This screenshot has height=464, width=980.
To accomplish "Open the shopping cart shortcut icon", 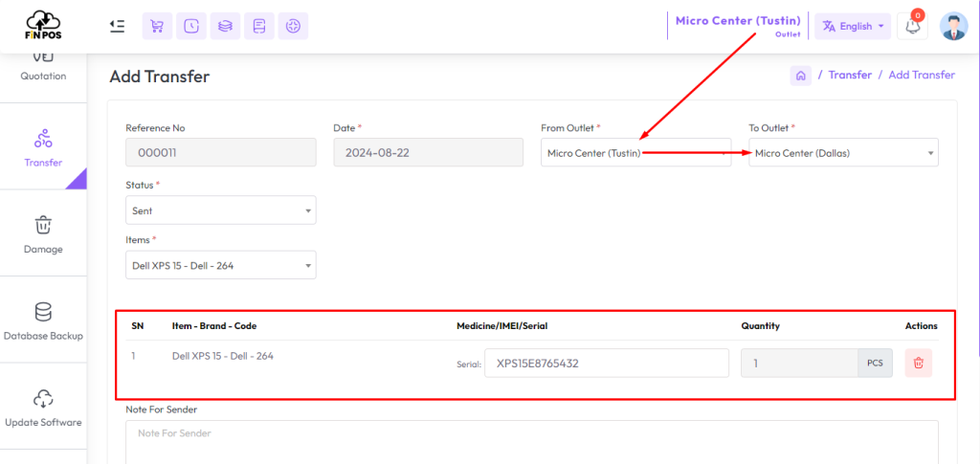I will pyautogui.click(x=158, y=26).
